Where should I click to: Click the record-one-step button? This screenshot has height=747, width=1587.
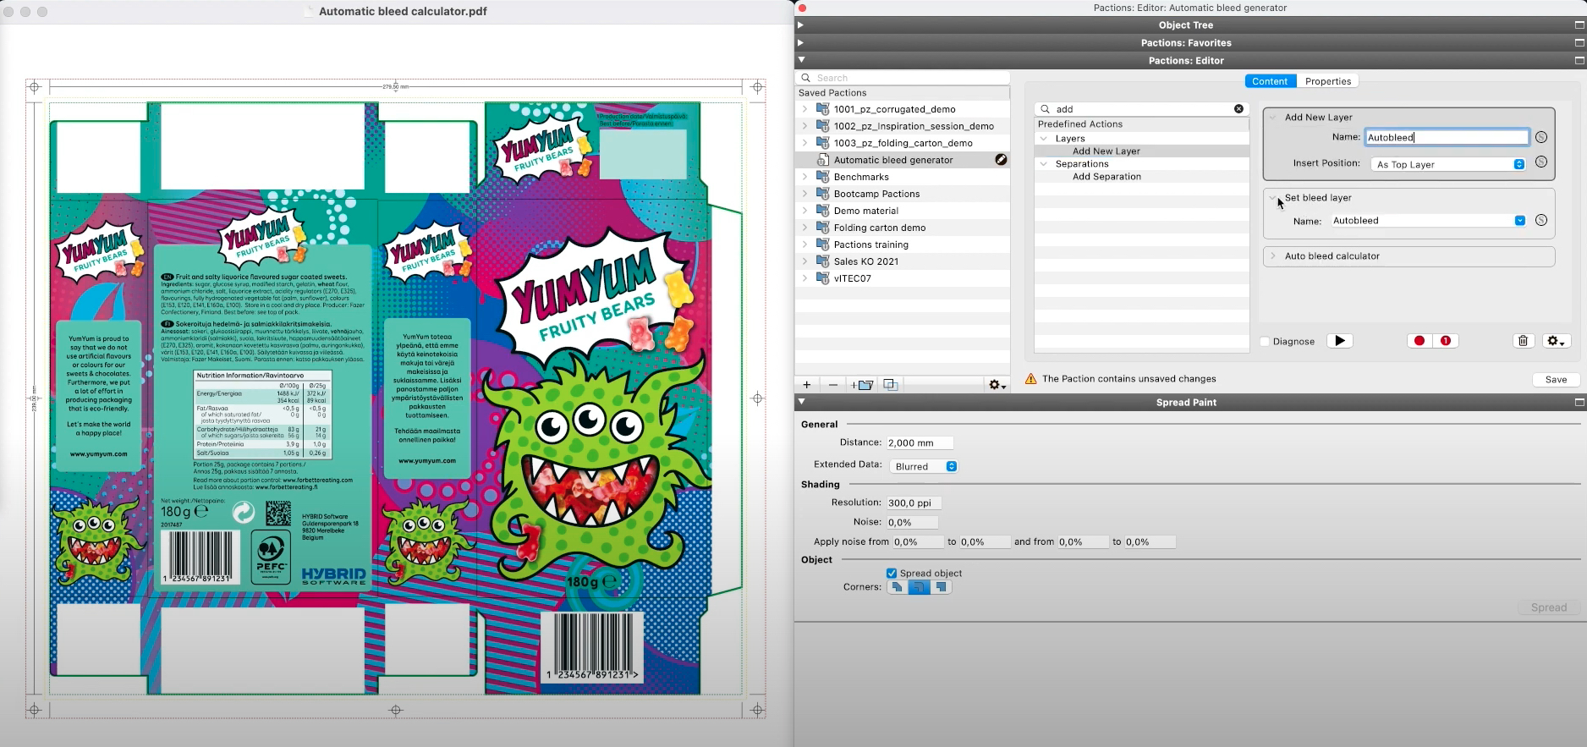(x=1446, y=341)
